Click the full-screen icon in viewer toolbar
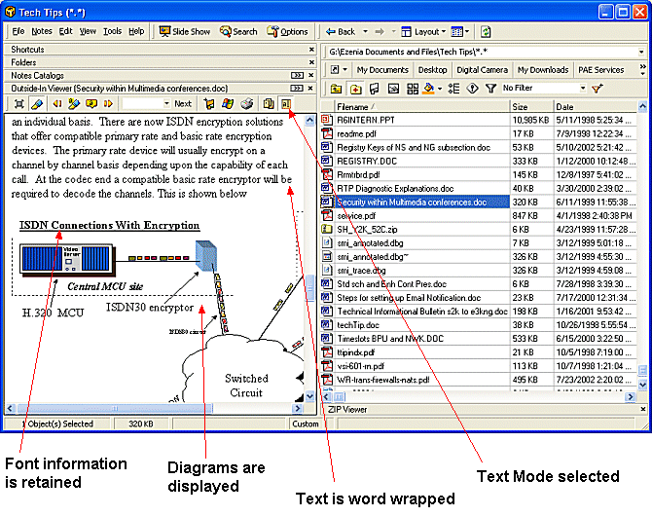Viewport: 652px width, 516px height. pyautogui.click(x=18, y=103)
